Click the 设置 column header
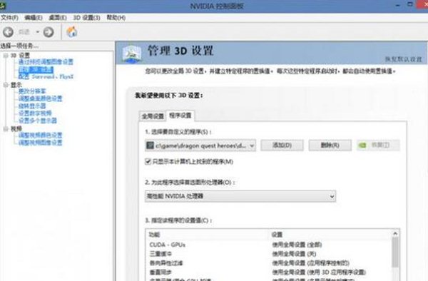Screen dimensions: 428x281 [277, 235]
